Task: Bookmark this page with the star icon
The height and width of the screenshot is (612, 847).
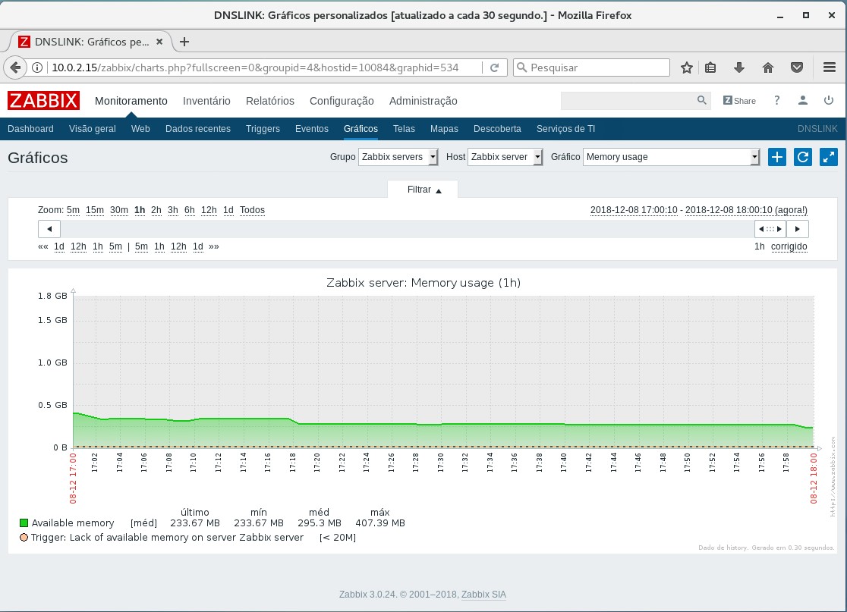Action: click(x=687, y=67)
